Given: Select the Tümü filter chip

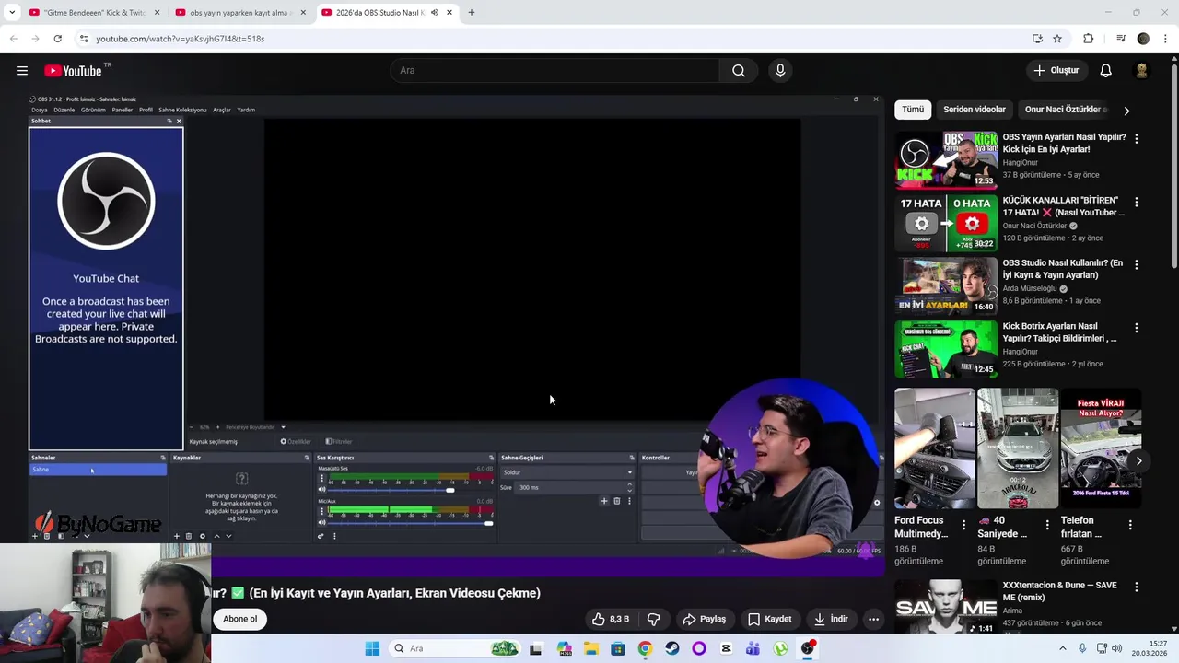Looking at the screenshot, I should (913, 110).
